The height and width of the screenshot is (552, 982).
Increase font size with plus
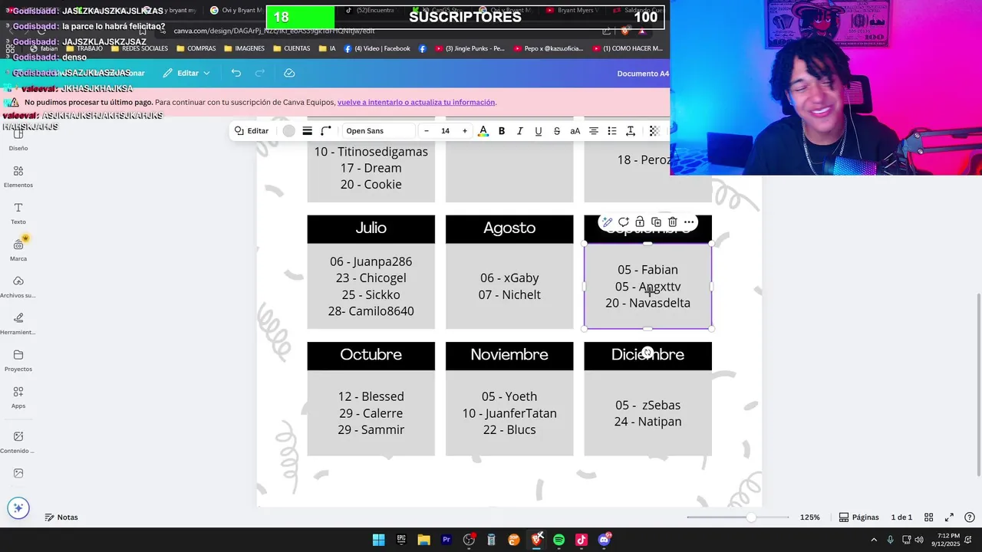click(464, 131)
